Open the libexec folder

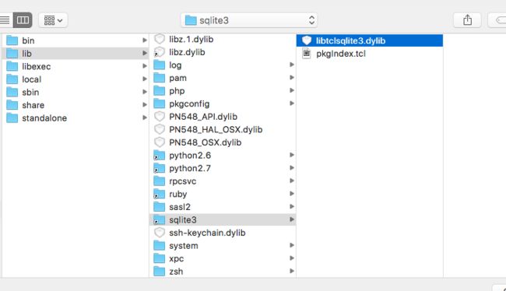[x=76, y=66]
